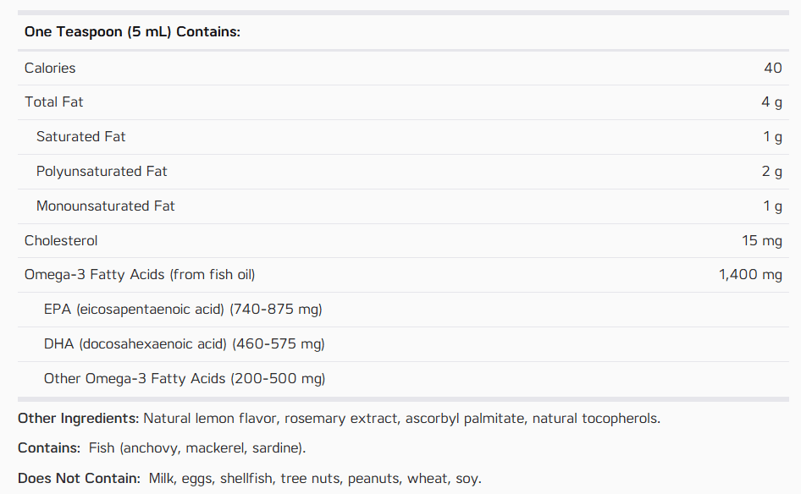Select Omega-3 Fatty Acids (from fish oil) text
Image resolution: width=801 pixels, height=494 pixels.
pos(140,275)
